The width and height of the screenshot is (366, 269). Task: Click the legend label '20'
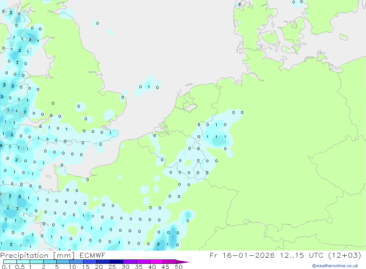[x=99, y=267]
